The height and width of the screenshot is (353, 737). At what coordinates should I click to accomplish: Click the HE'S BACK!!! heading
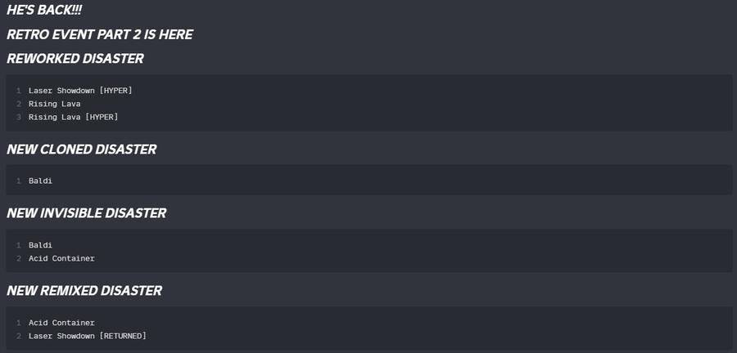tap(44, 11)
